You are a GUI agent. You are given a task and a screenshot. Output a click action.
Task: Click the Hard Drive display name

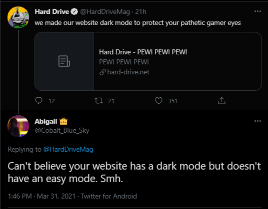pyautogui.click(x=52, y=12)
